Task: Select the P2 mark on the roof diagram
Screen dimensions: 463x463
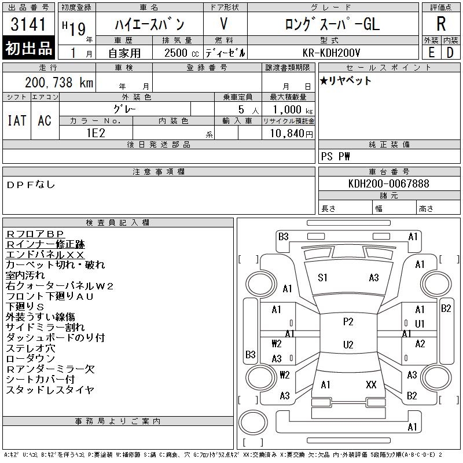Action: (x=348, y=322)
